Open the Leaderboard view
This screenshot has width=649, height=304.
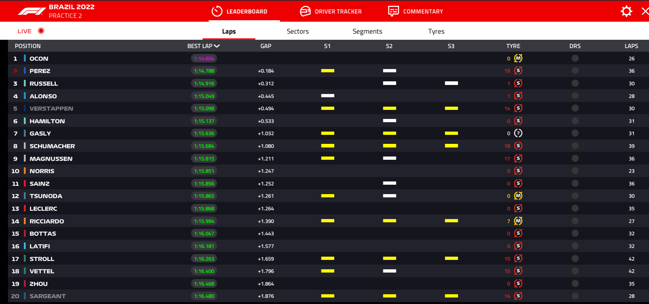tap(239, 11)
